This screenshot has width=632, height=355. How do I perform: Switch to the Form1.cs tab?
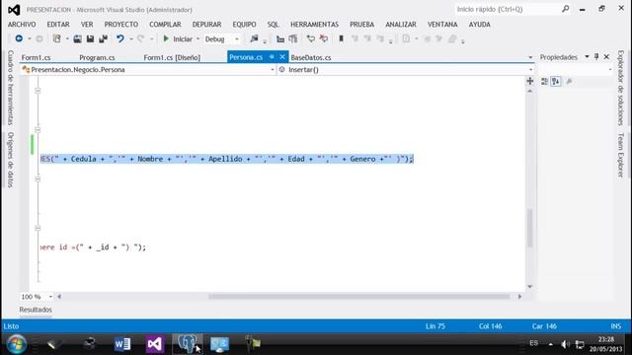(x=36, y=57)
